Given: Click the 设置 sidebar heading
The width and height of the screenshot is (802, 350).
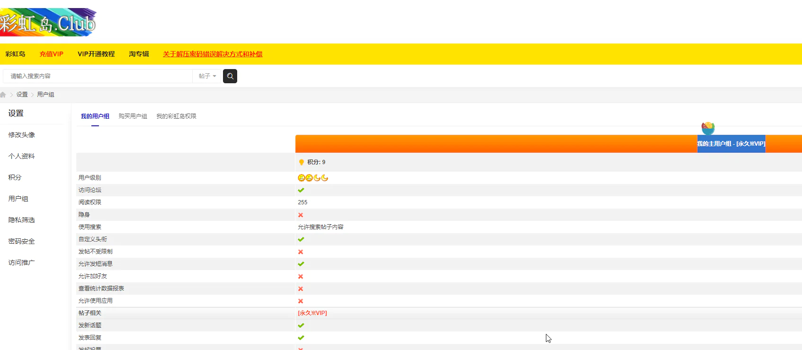Looking at the screenshot, I should click(x=16, y=114).
